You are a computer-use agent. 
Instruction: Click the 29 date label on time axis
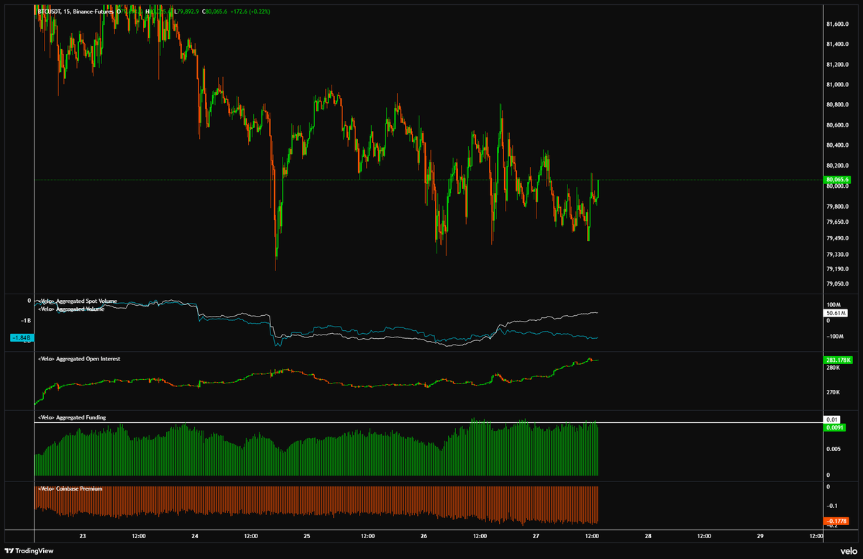tap(760, 537)
